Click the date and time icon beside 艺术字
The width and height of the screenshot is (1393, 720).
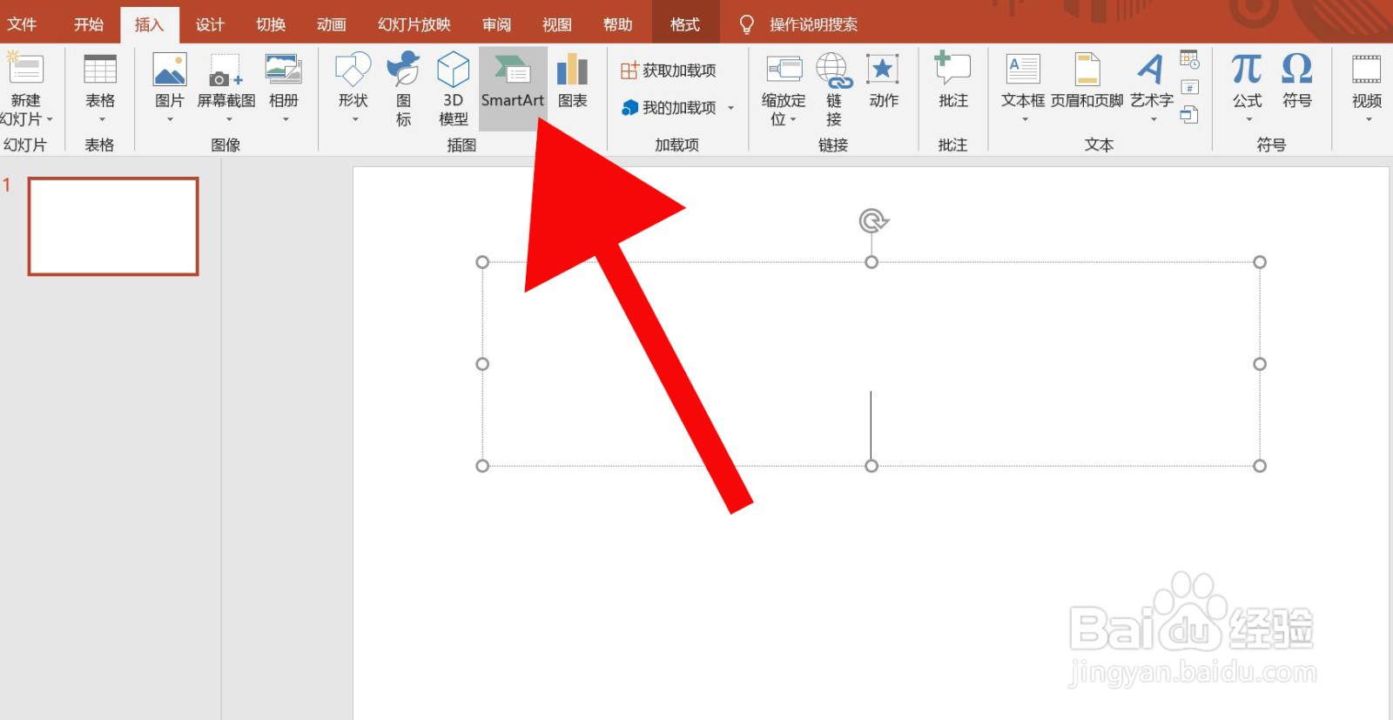(1189, 59)
